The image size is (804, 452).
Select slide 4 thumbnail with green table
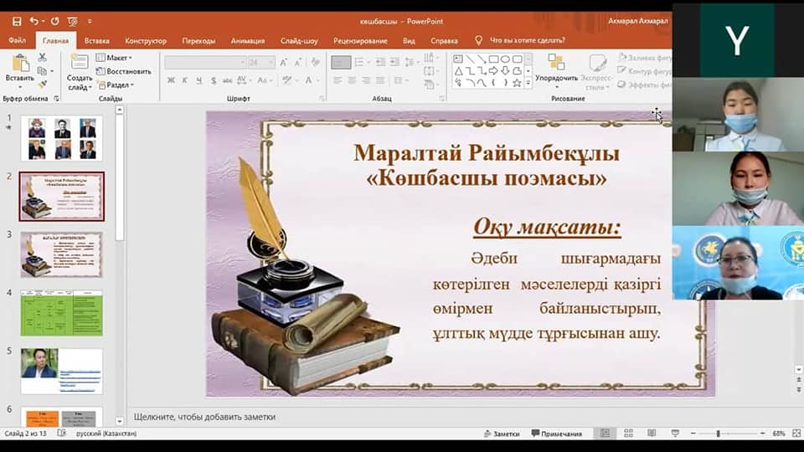point(61,312)
